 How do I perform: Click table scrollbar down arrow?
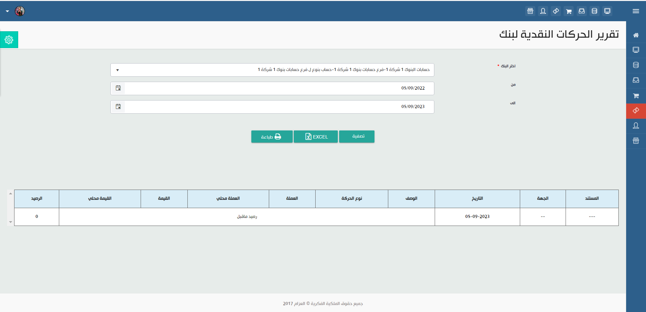tap(10, 222)
